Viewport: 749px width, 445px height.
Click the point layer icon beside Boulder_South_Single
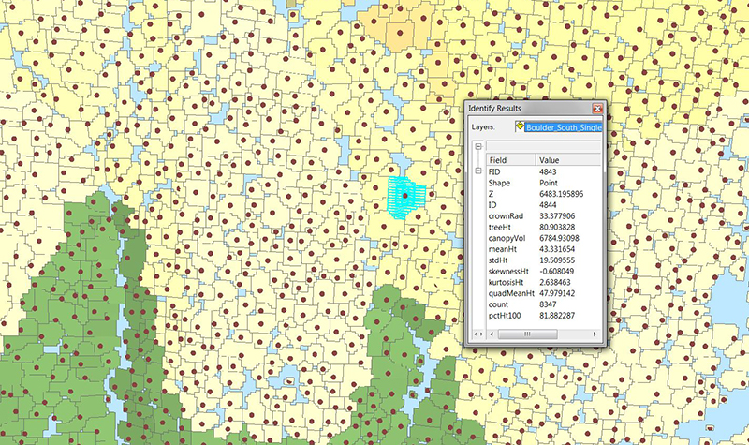coord(520,126)
